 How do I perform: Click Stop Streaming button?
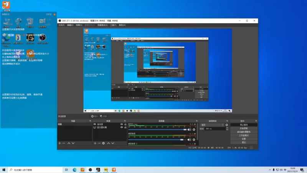[244, 125]
